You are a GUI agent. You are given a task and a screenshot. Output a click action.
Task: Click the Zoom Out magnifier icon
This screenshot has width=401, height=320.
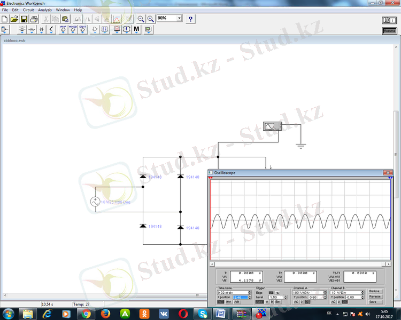pos(141,19)
